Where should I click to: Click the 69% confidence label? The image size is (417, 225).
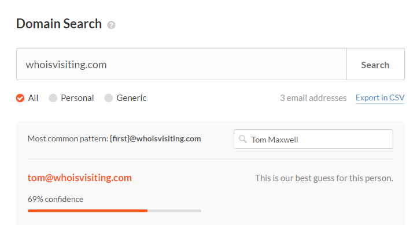tap(56, 199)
